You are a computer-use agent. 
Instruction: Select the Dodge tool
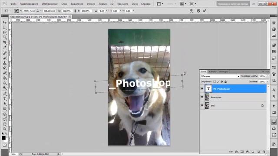pyautogui.click(x=5, y=88)
